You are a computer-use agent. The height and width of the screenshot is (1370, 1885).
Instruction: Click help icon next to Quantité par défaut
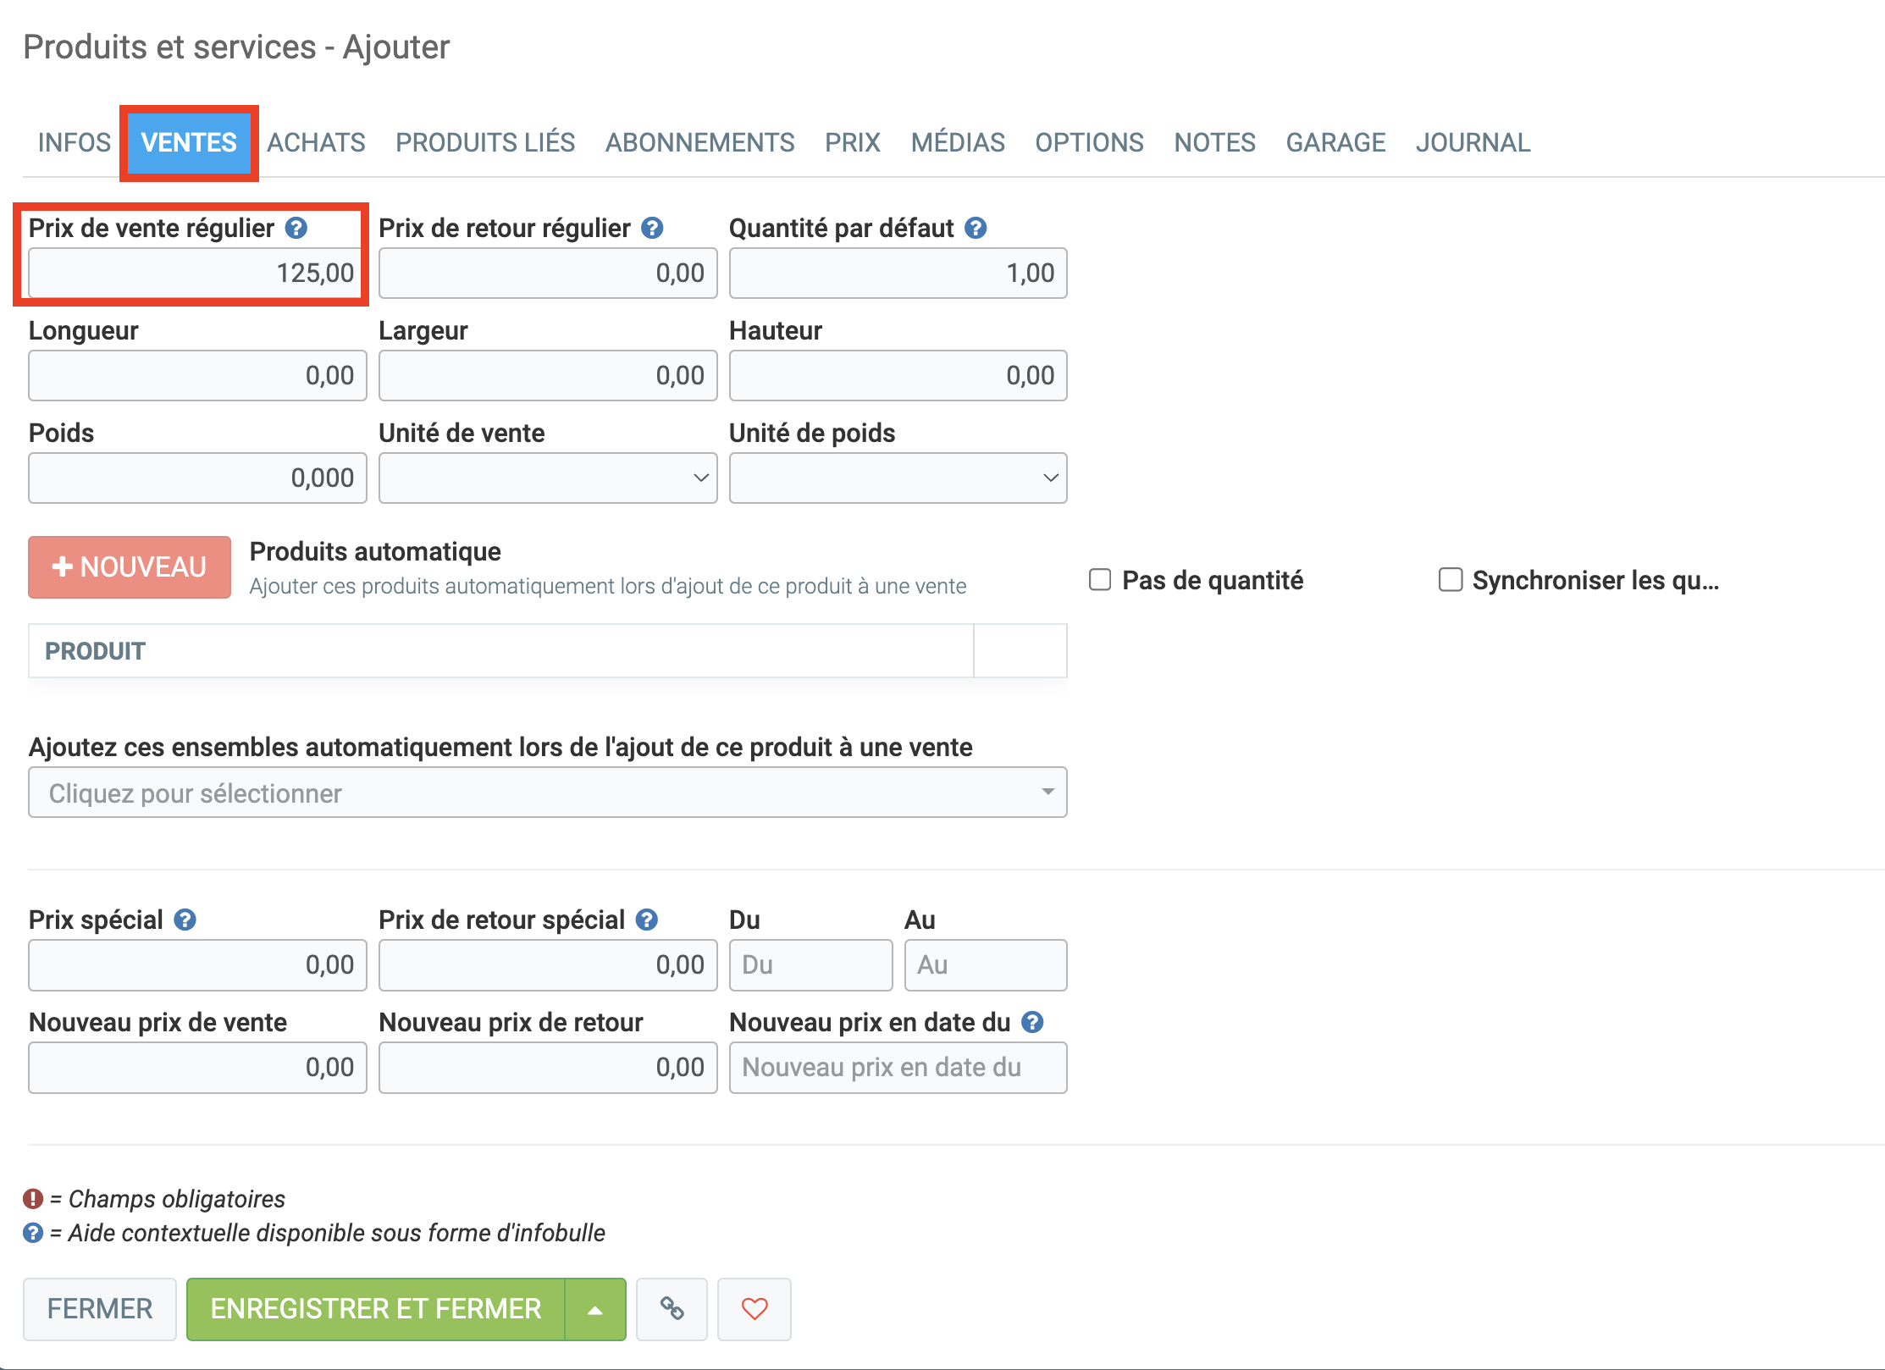pyautogui.click(x=976, y=228)
